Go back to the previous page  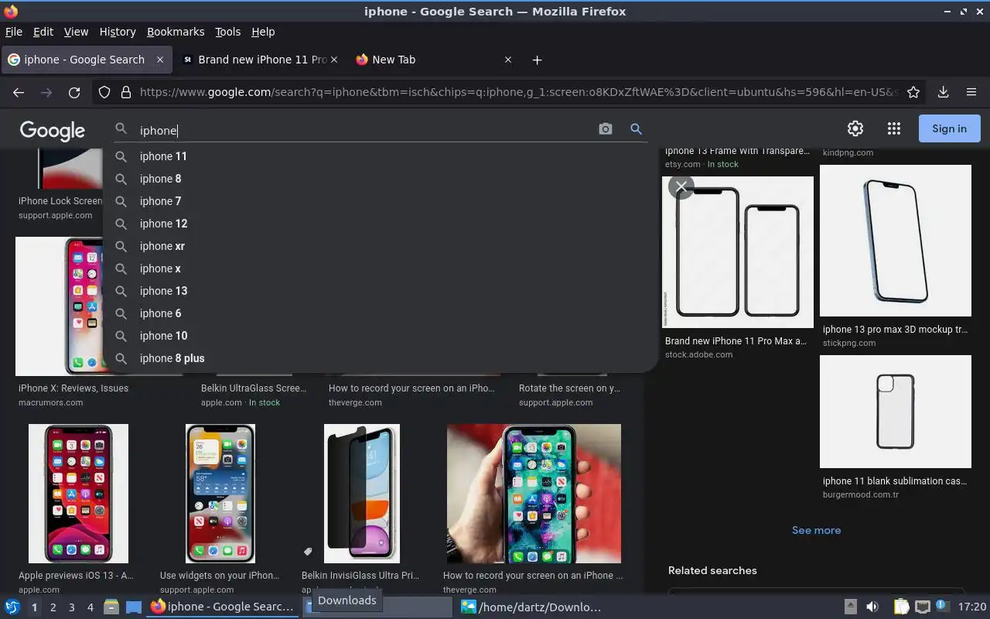[x=19, y=92]
